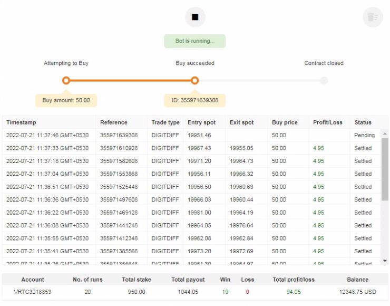Click the Status column header
The height and width of the screenshot is (306, 390).
click(363, 122)
